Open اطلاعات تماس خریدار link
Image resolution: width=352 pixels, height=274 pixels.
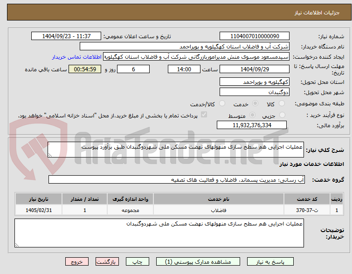77,57
